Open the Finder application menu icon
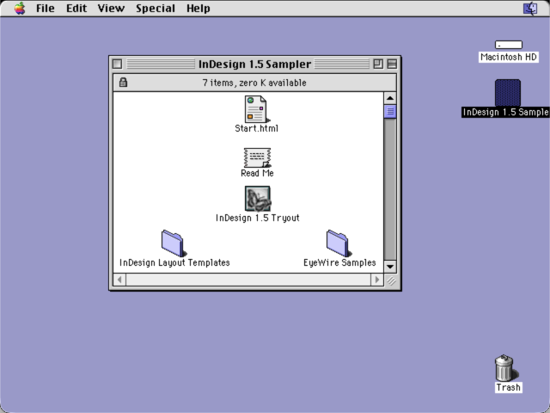The width and height of the screenshot is (550, 413). (530, 8)
